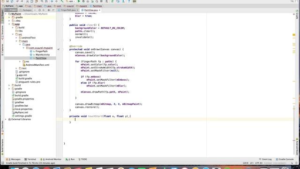Image resolution: width=300 pixels, height=169 pixels.
Task: Click status bar corner tool-window toggle icon
Action: click(x=2, y=163)
